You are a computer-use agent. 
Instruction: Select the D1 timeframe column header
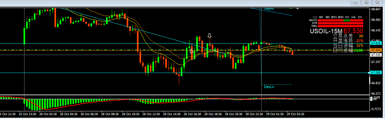(360, 17)
